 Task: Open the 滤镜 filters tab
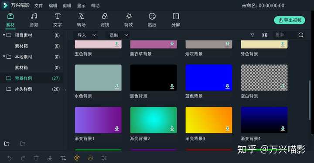pos(105,20)
